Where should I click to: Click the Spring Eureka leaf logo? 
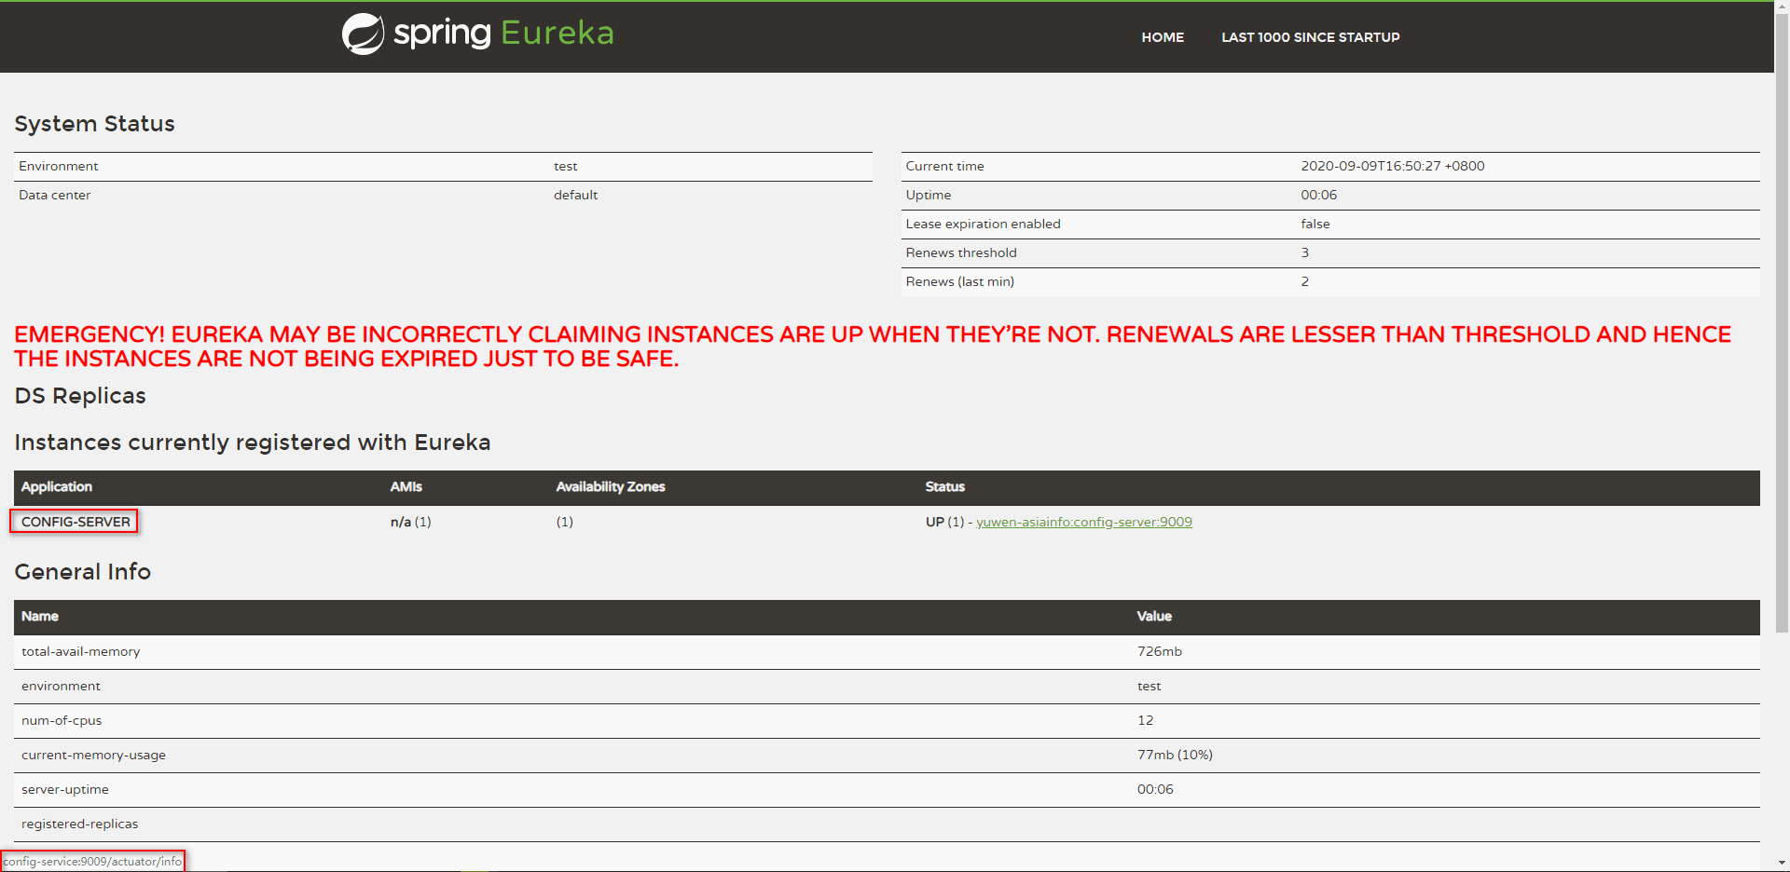click(363, 34)
